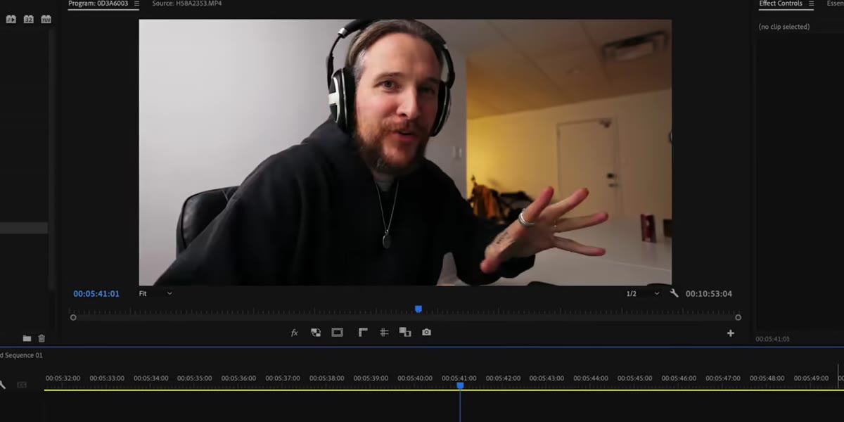Show safe margins in Program monitor
The width and height of the screenshot is (844, 422).
coord(338,333)
